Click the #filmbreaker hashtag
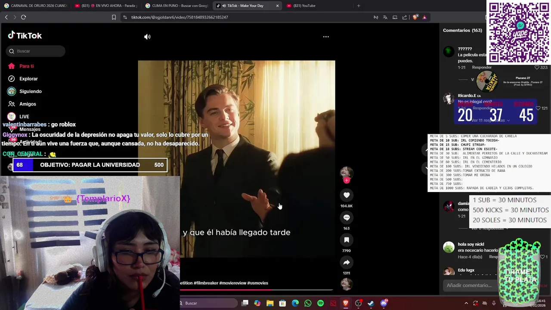The width and height of the screenshot is (551, 310). pos(206,283)
